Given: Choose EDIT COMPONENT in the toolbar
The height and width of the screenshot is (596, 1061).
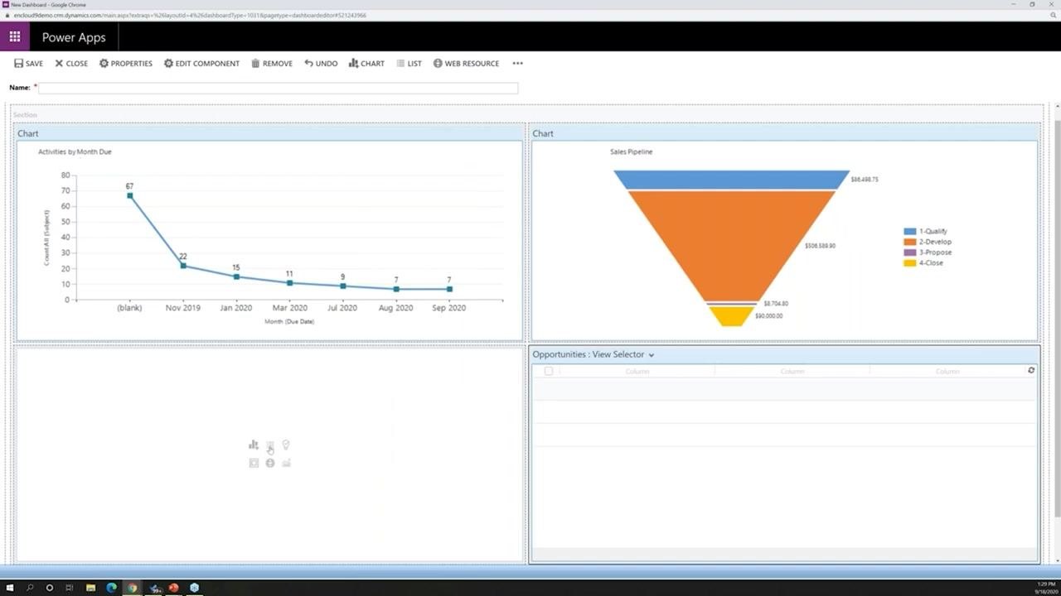Looking at the screenshot, I should click(201, 63).
